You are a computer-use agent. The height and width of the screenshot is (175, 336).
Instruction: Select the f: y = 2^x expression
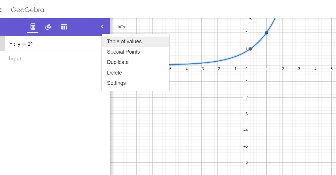click(22, 44)
